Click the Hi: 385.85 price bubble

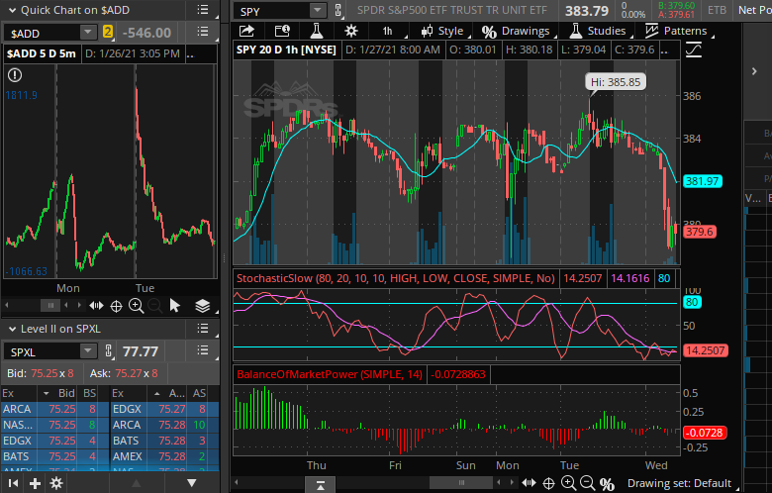616,82
